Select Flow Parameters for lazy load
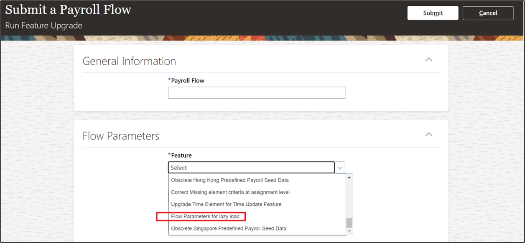The image size is (525, 243). (205, 217)
